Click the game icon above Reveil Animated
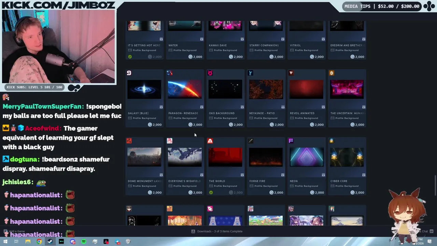437x246 pixels. coord(291,73)
